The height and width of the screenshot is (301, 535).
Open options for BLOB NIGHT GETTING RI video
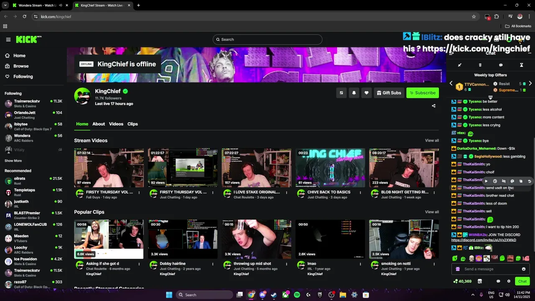pos(434,193)
